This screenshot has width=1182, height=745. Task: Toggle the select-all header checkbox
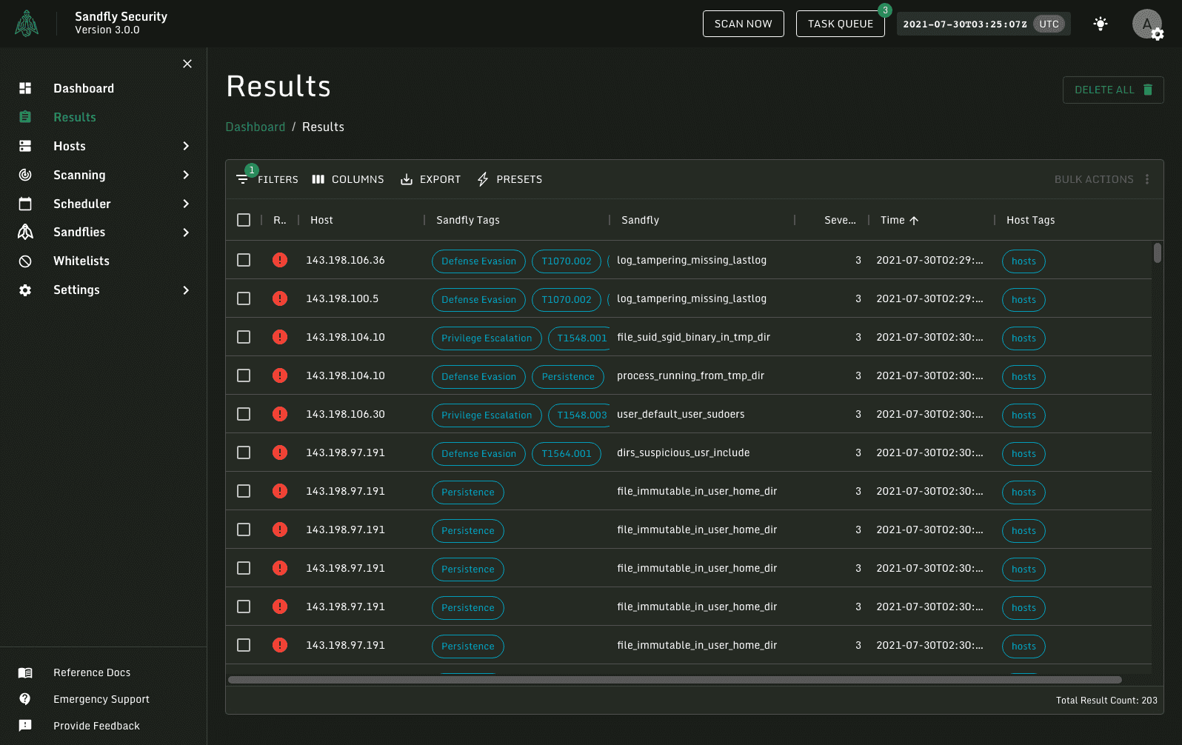pyautogui.click(x=244, y=220)
